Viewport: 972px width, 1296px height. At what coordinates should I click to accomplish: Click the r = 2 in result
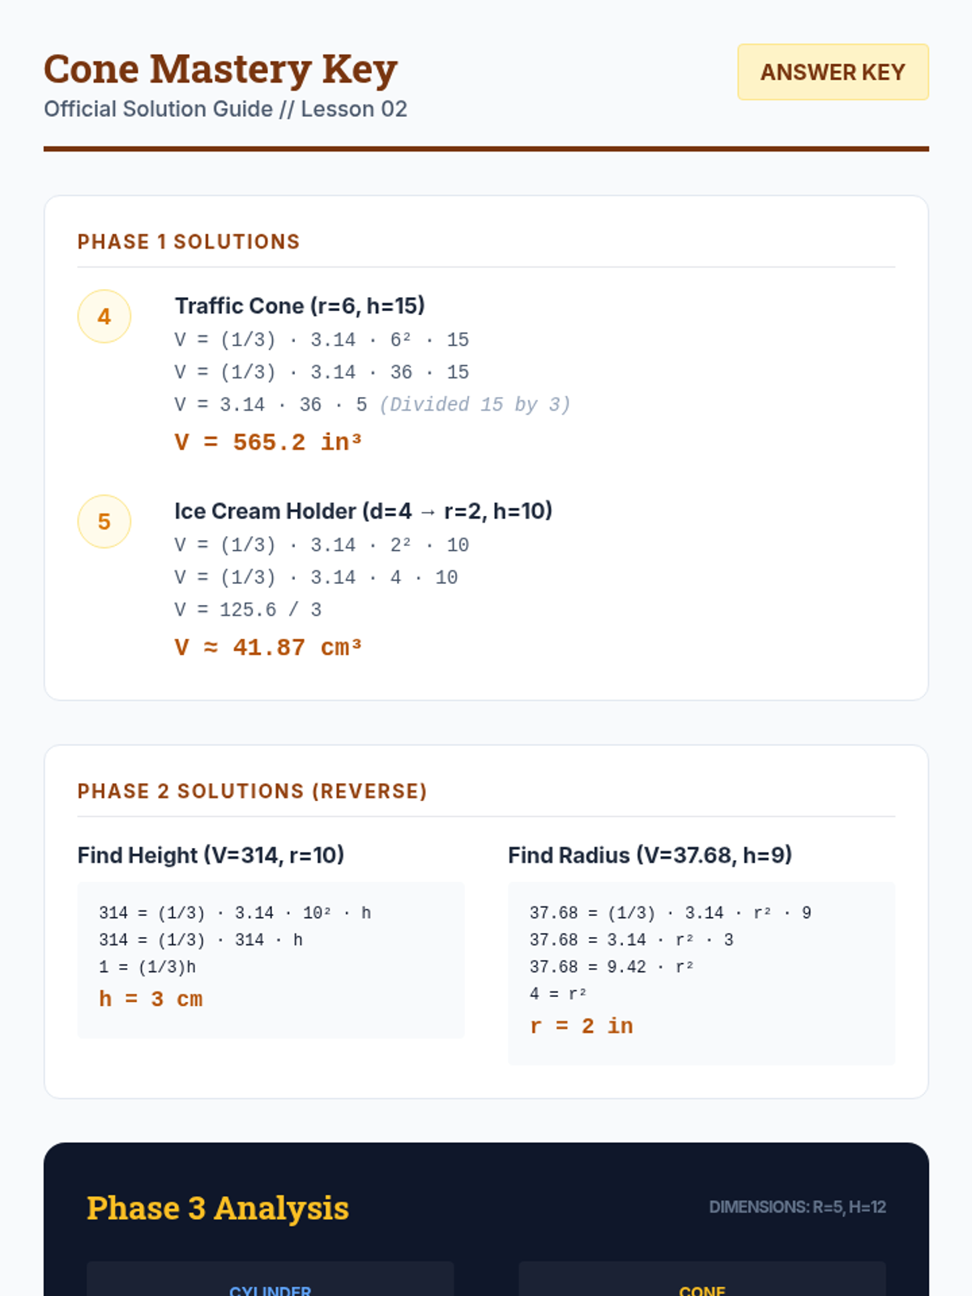(x=582, y=1026)
